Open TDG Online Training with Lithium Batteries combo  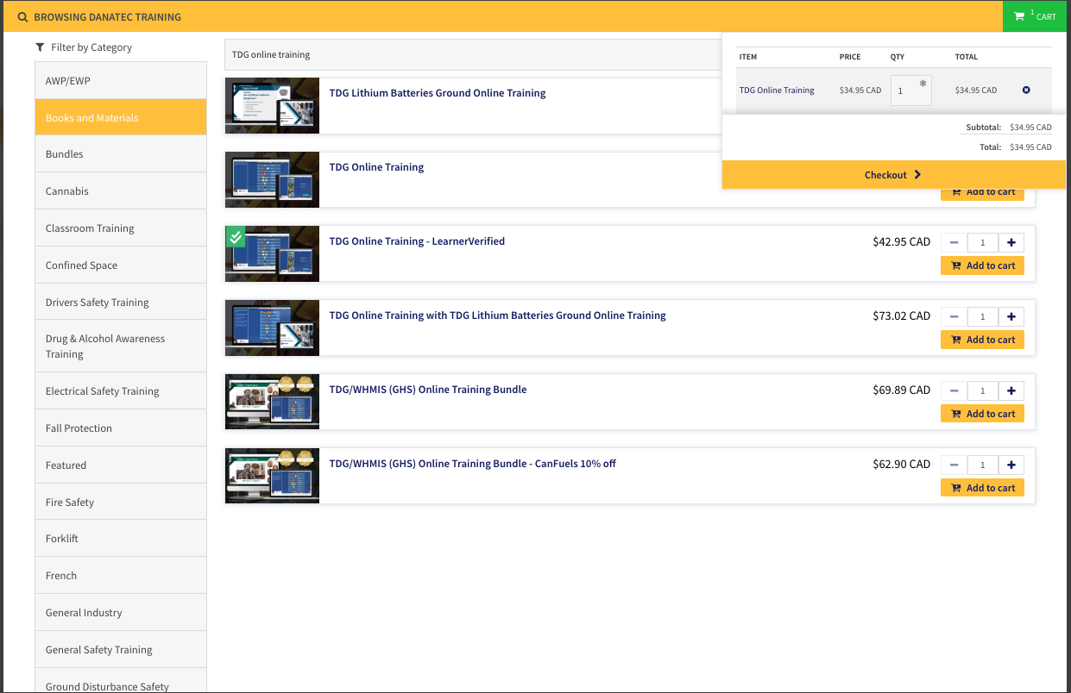coord(497,315)
